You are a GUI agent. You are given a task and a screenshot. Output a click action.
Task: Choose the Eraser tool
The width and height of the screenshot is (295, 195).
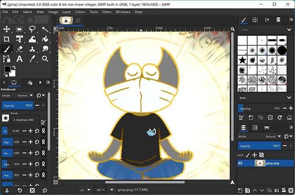coord(20,49)
